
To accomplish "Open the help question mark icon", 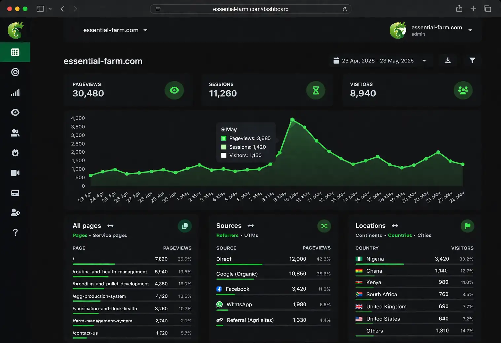I will [15, 232].
